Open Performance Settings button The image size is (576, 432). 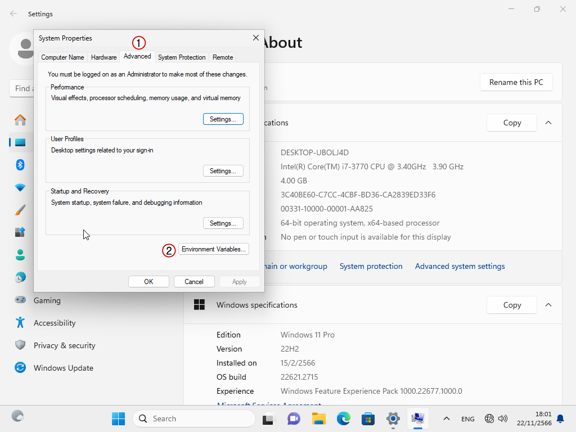click(223, 119)
